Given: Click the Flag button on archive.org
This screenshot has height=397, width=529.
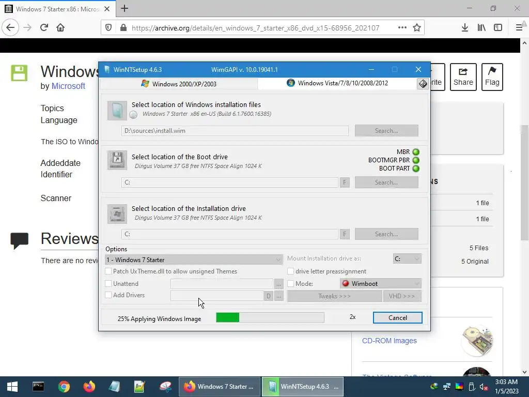Looking at the screenshot, I should point(492,77).
